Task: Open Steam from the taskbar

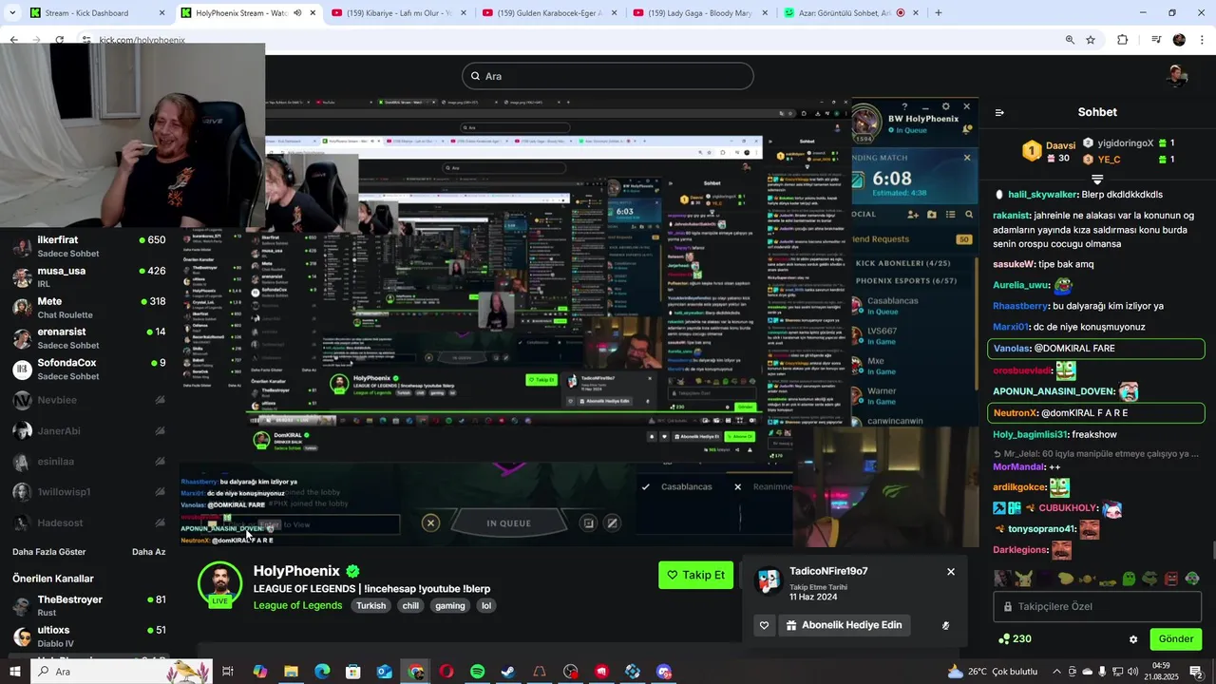Action: tap(508, 672)
